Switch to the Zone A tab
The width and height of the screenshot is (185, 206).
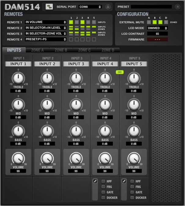(x=37, y=50)
